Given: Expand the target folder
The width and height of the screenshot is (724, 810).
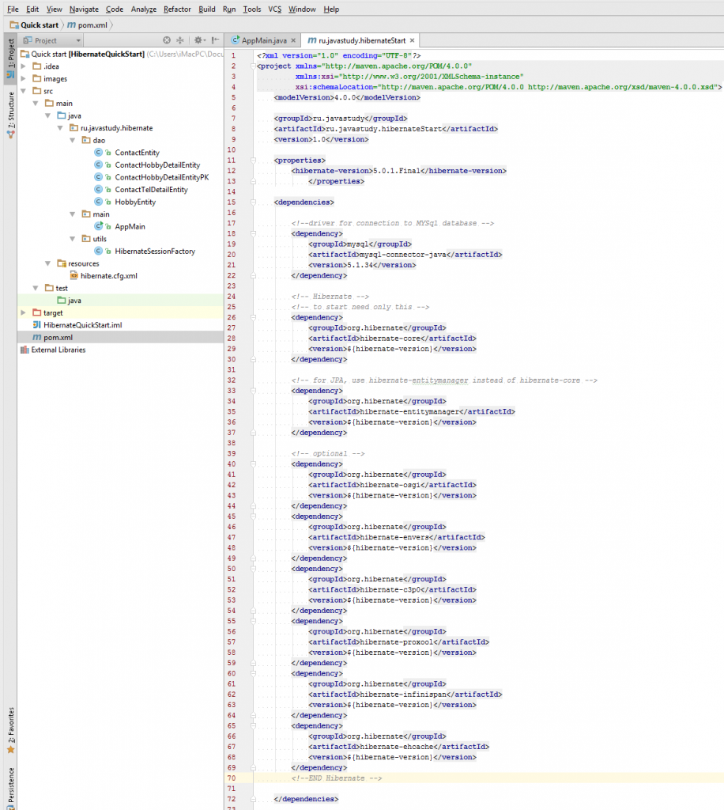Looking at the screenshot, I should tap(23, 312).
